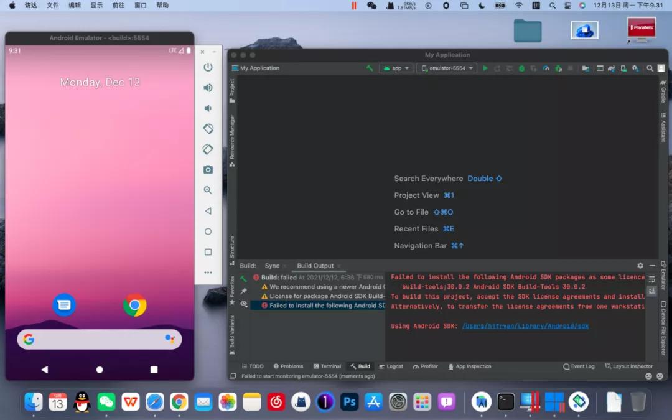Expand emulator extended controls with the ellipsis
672x420 pixels.
pyautogui.click(x=208, y=272)
